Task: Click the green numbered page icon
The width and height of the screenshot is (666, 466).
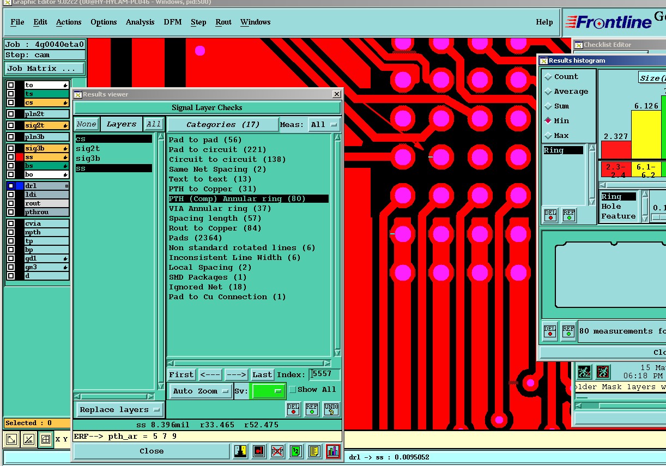Action: tap(295, 451)
